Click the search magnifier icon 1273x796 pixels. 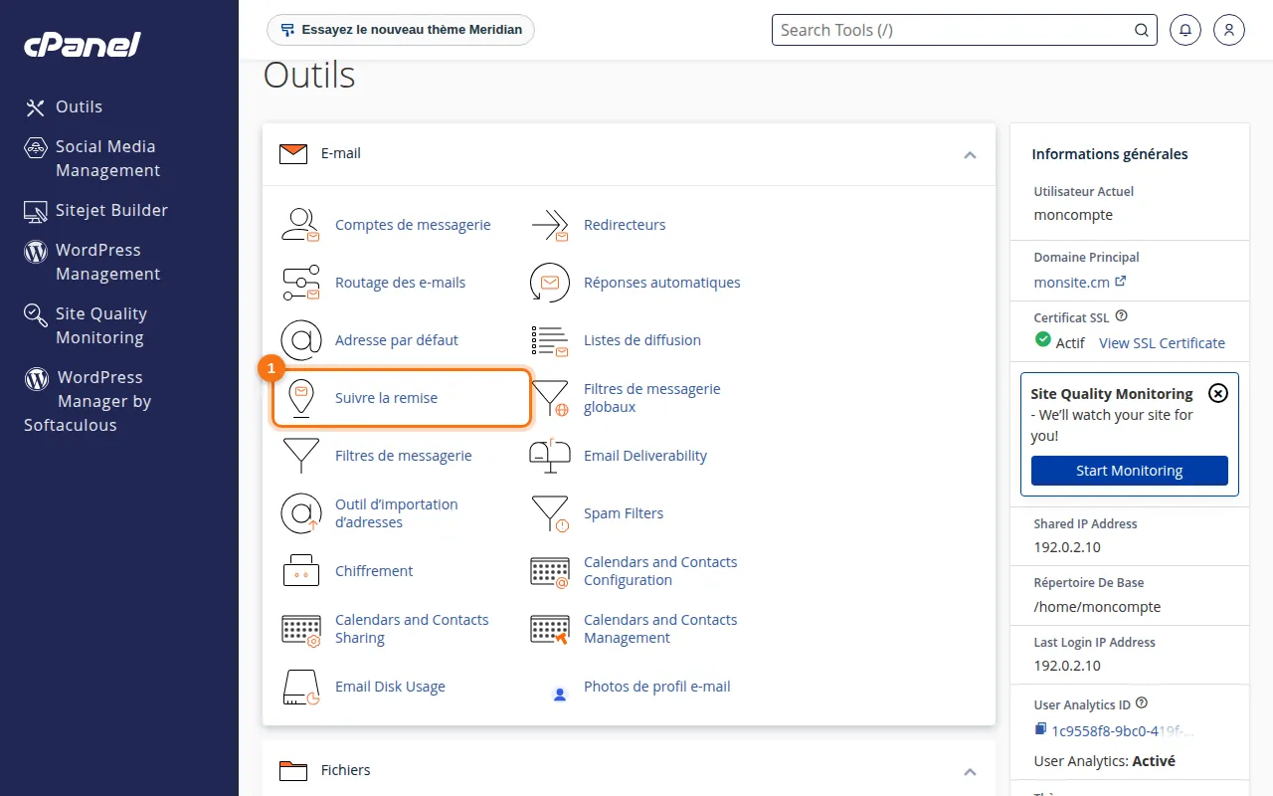[1142, 30]
